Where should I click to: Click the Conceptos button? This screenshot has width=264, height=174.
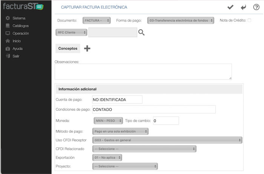[x=68, y=48]
